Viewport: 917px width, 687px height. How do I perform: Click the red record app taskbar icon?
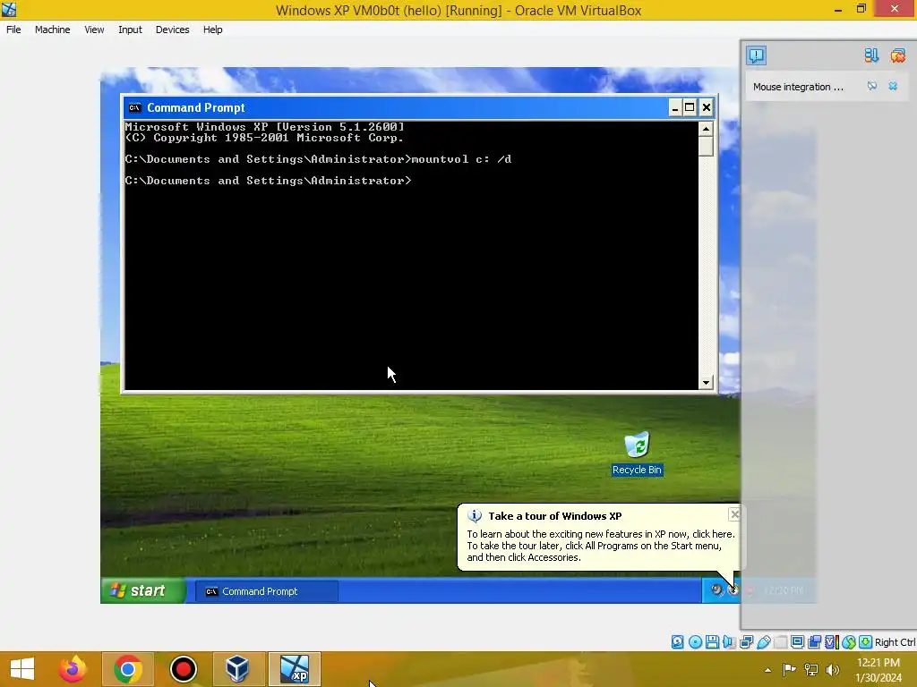click(183, 669)
